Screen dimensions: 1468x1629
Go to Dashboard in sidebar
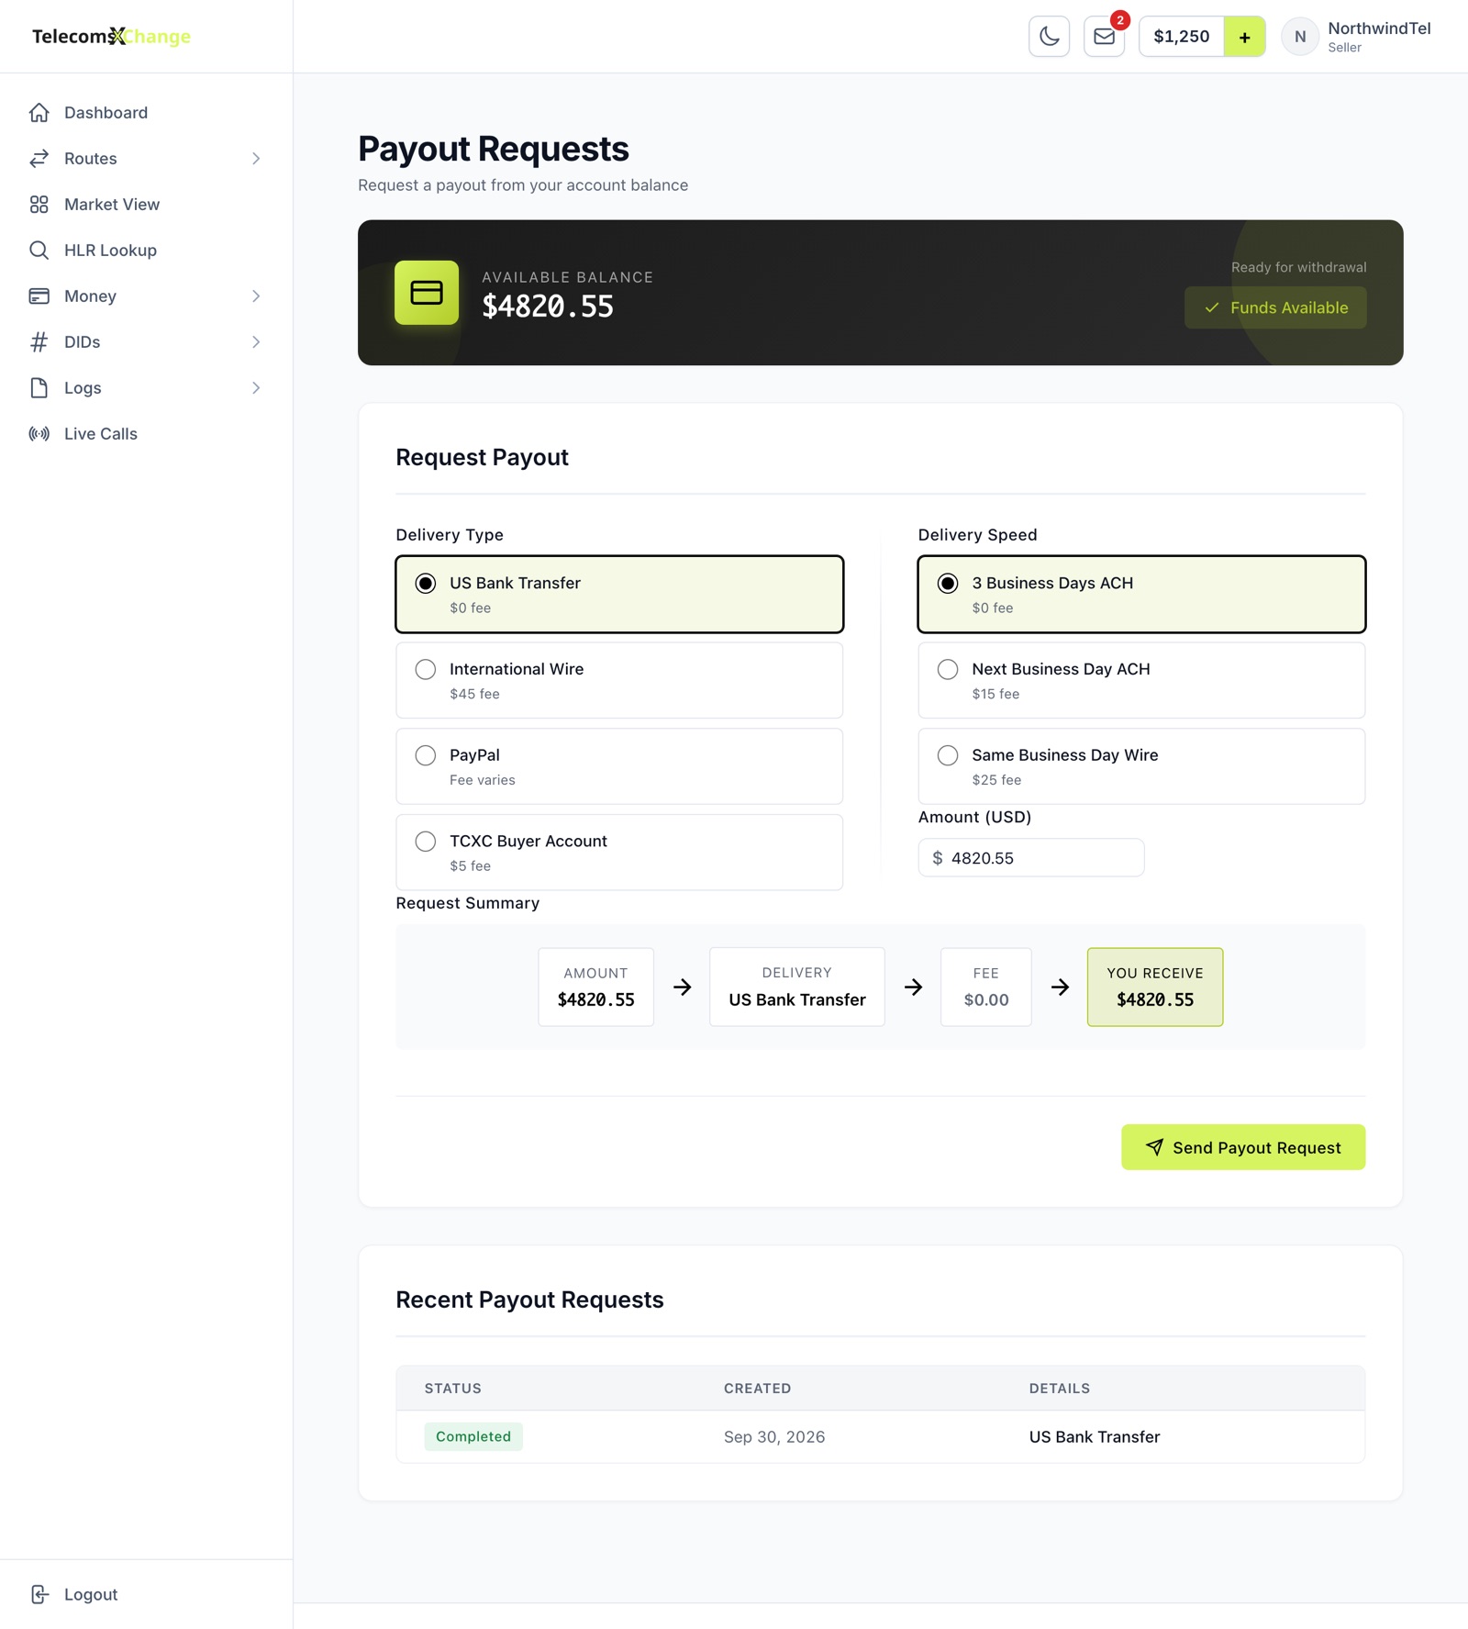147,113
